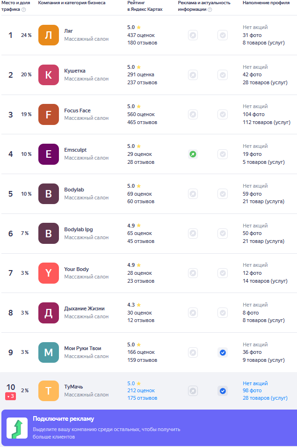Click the Подключите рекламу banner
The image size is (297, 447).
point(149,428)
